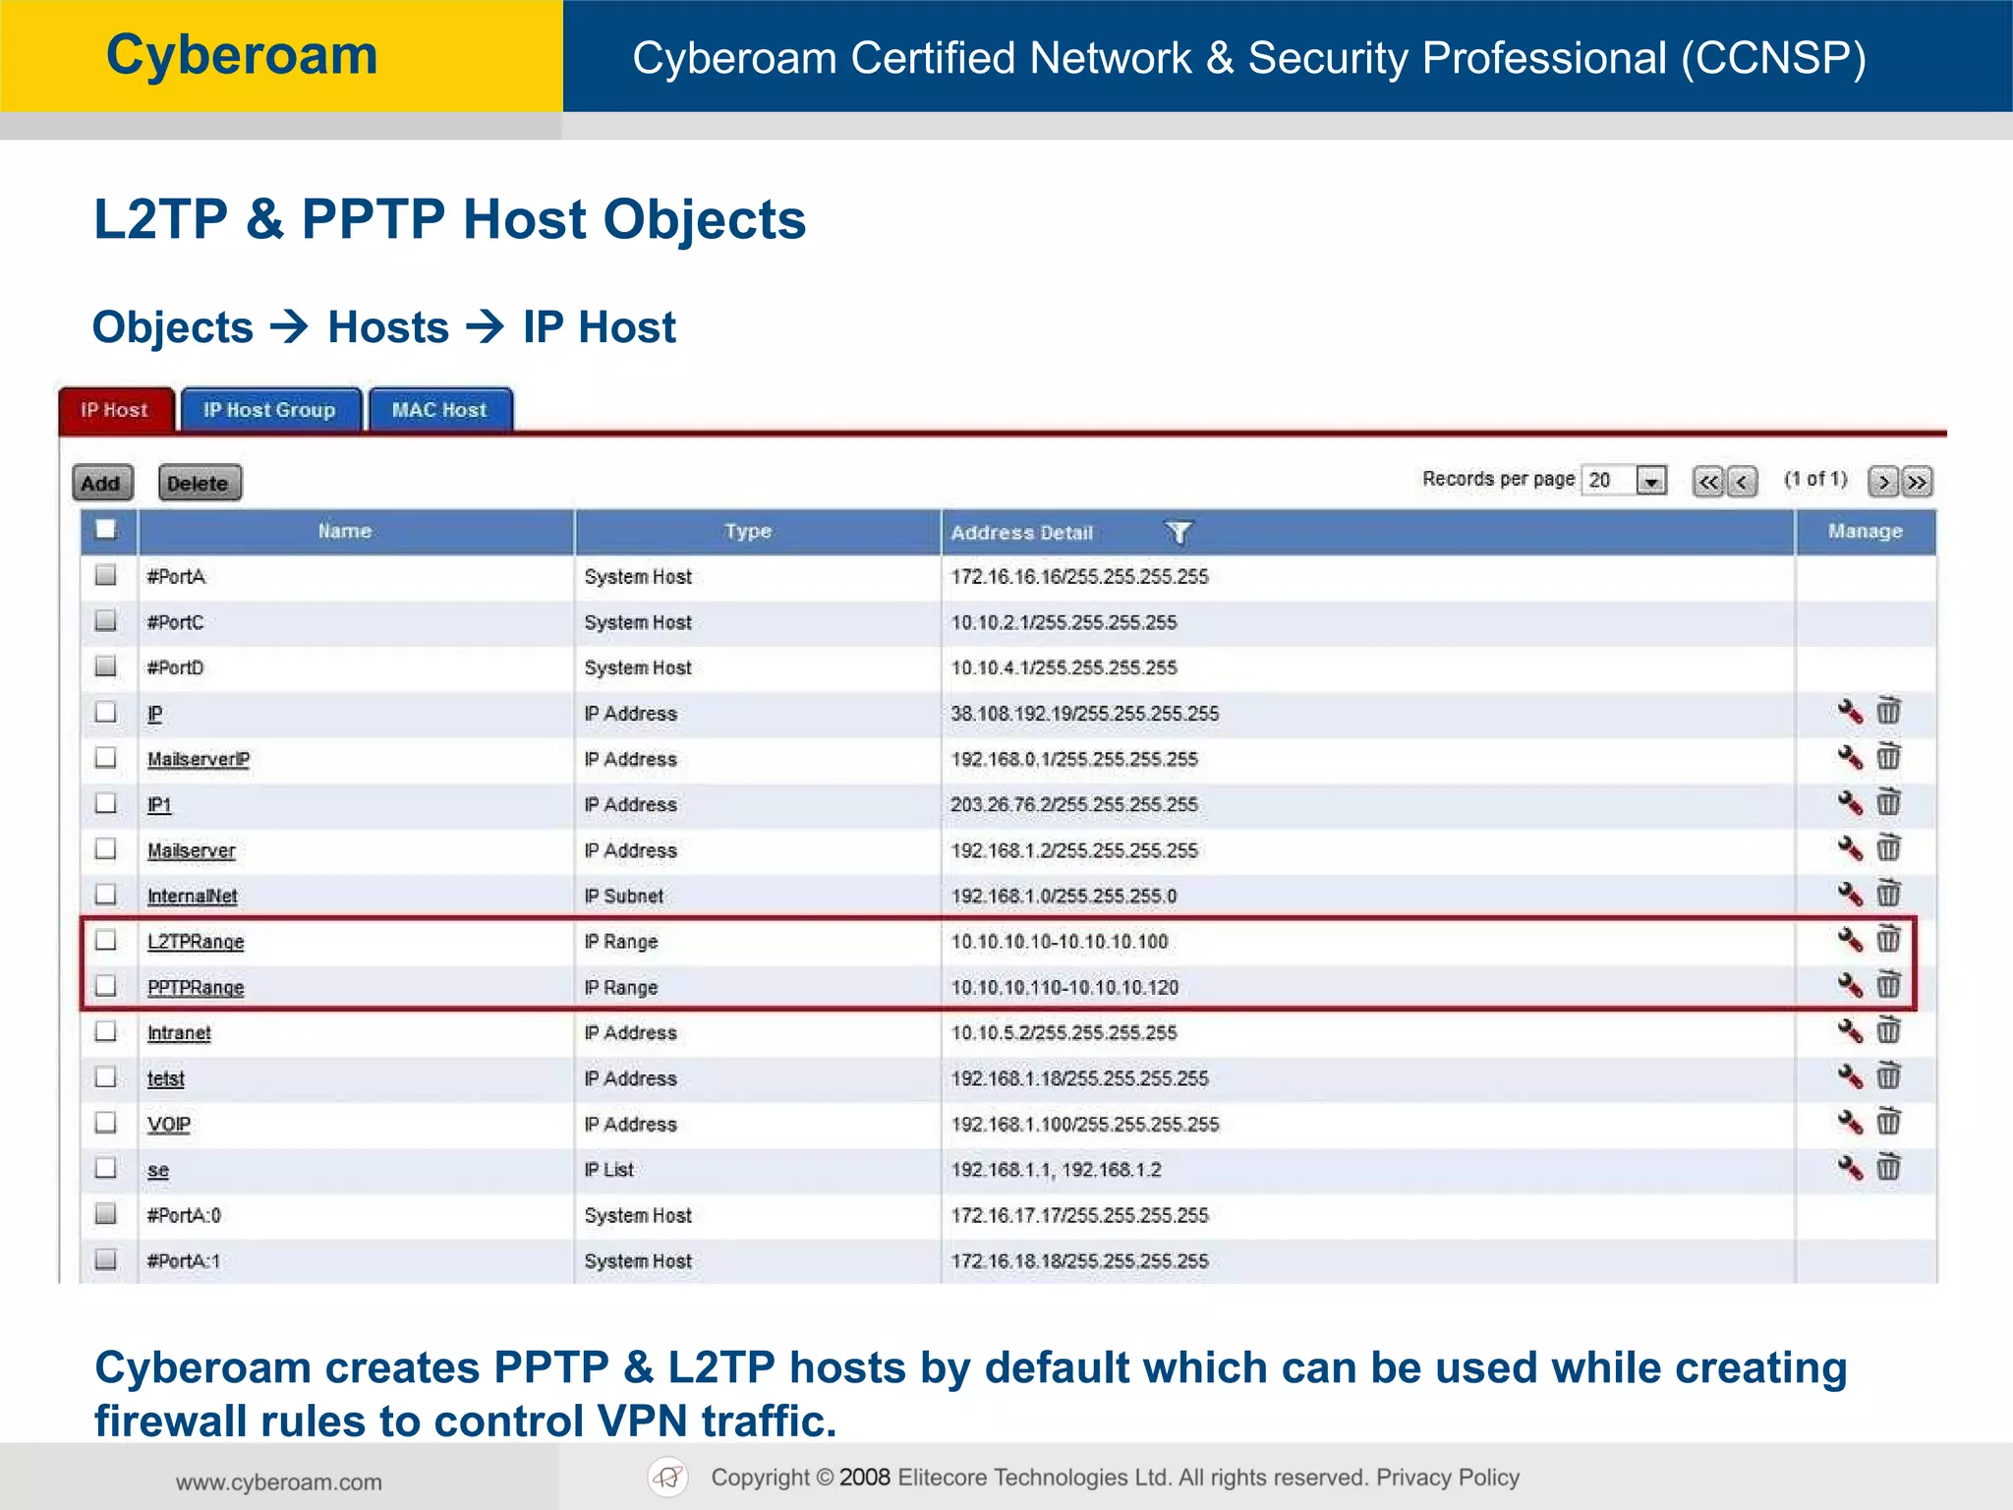Sort by the Name column header
This screenshot has height=1510, width=2013.
coord(345,531)
